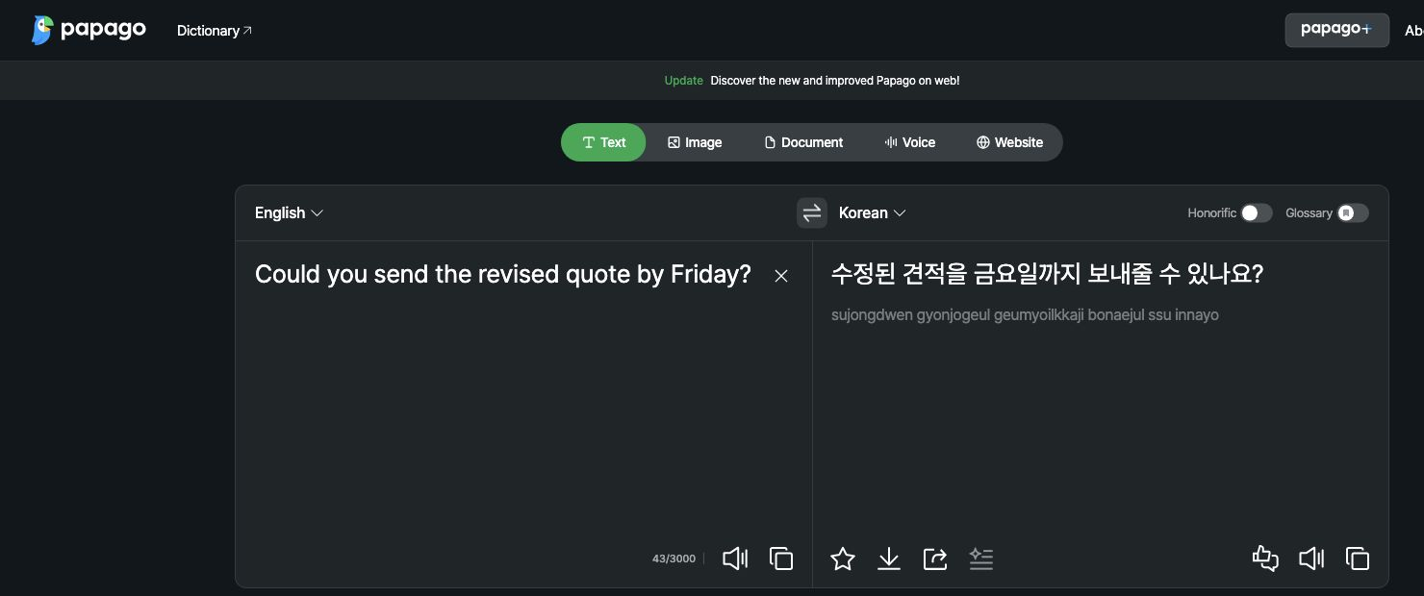1424x596 pixels.
Task: Open the English source language dropdown
Action: 289,212
